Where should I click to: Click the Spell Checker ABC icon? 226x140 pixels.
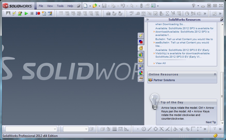132,13
